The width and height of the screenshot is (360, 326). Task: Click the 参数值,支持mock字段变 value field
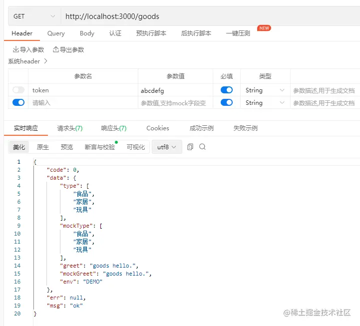pos(175,102)
